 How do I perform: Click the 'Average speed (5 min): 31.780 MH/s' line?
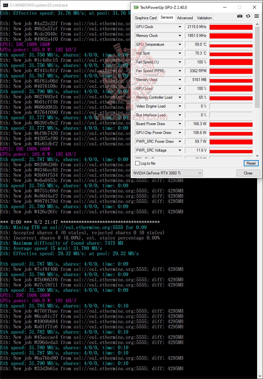coord(51,249)
